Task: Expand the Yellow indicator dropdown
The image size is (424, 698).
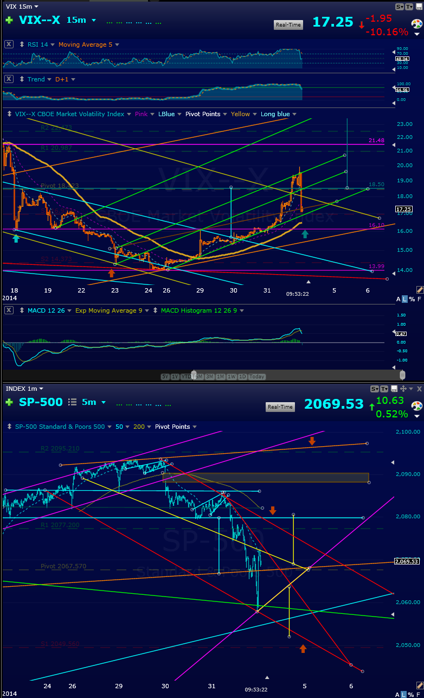Action: [254, 114]
